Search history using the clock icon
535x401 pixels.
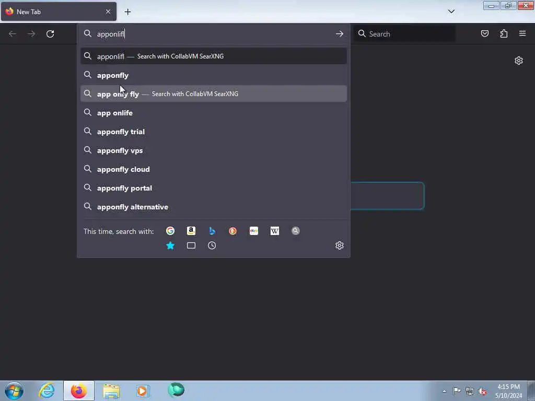click(212, 245)
